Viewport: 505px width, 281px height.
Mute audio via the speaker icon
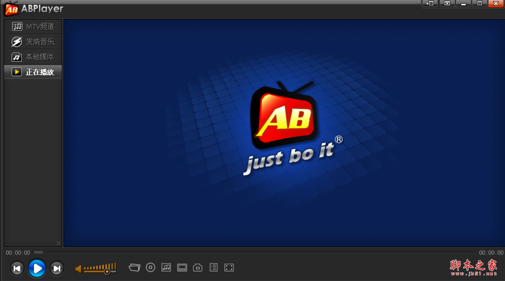pos(77,268)
